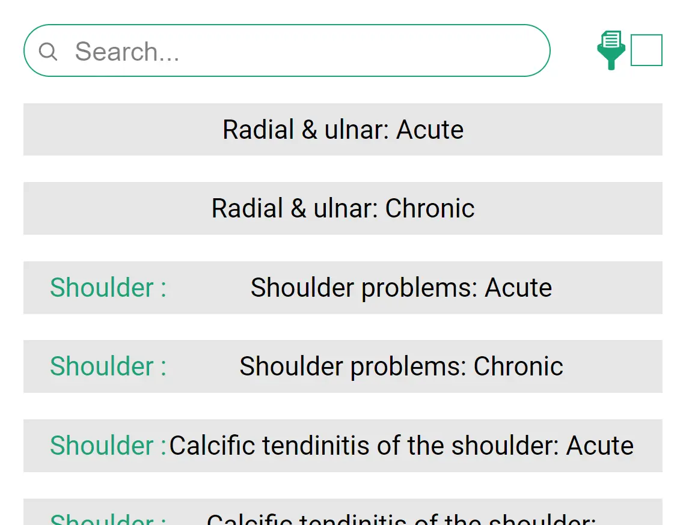
Task: Choose Shoulder problems: Chronic
Action: (401, 366)
